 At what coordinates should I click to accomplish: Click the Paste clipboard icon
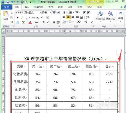pyautogui.click(x=6, y=14)
